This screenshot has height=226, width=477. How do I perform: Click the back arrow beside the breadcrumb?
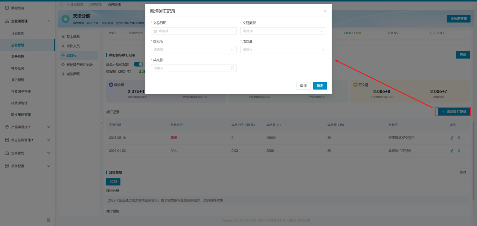point(62,5)
